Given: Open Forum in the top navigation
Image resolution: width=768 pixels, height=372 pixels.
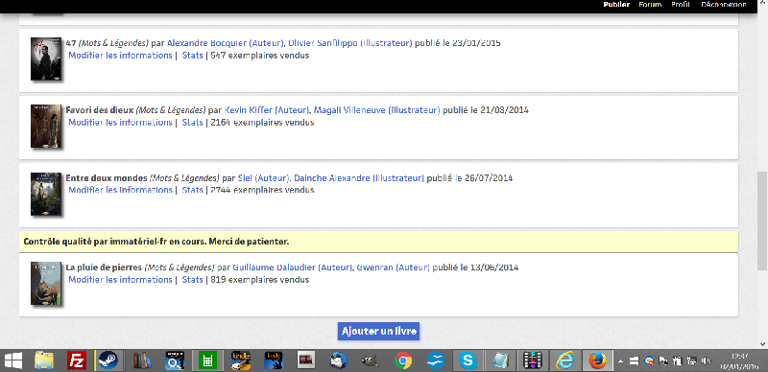Looking at the screenshot, I should [650, 5].
